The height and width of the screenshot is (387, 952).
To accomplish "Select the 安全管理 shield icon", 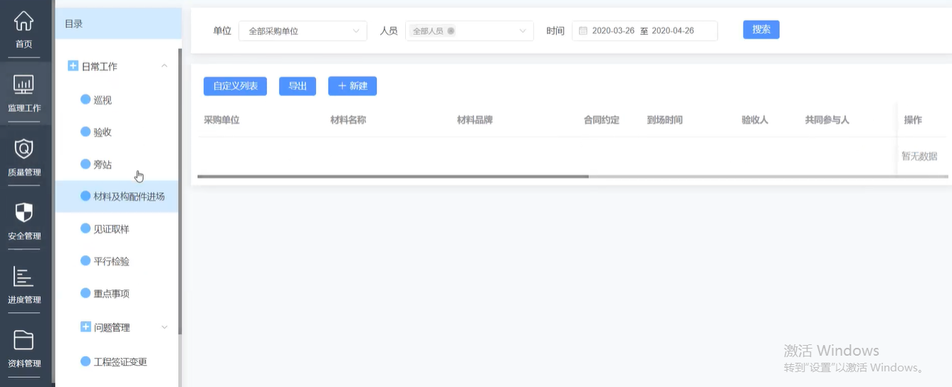I will point(23,212).
